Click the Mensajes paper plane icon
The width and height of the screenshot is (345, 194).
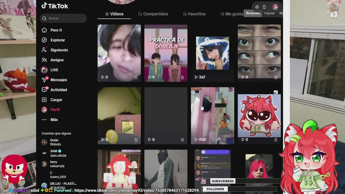point(44,80)
